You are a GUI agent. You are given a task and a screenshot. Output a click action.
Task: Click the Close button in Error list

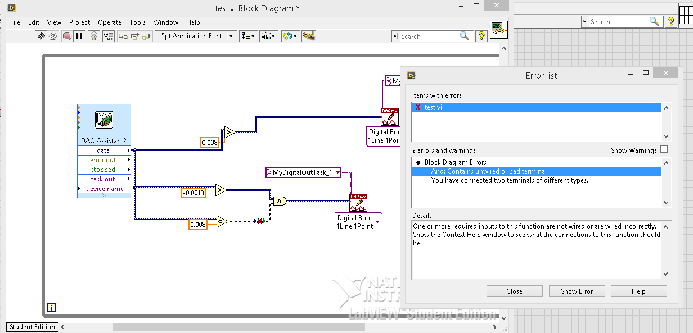point(514,291)
